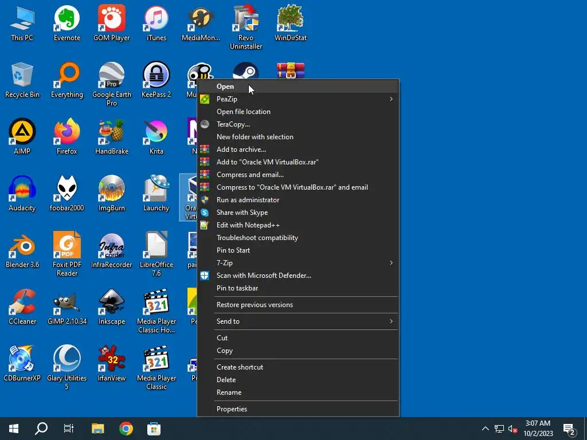This screenshot has width=587, height=440.
Task: Choose New folder with selection
Action: click(x=298, y=137)
